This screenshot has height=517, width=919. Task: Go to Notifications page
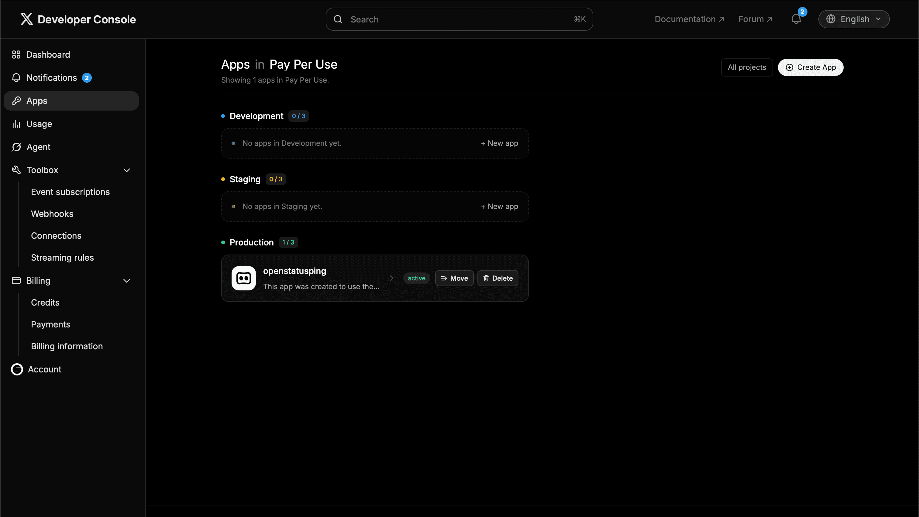71,78
